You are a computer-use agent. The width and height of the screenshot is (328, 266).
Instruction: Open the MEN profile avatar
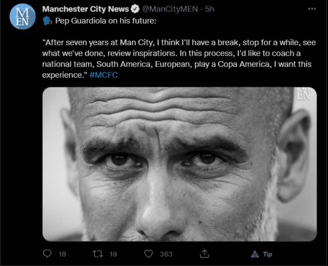point(22,16)
